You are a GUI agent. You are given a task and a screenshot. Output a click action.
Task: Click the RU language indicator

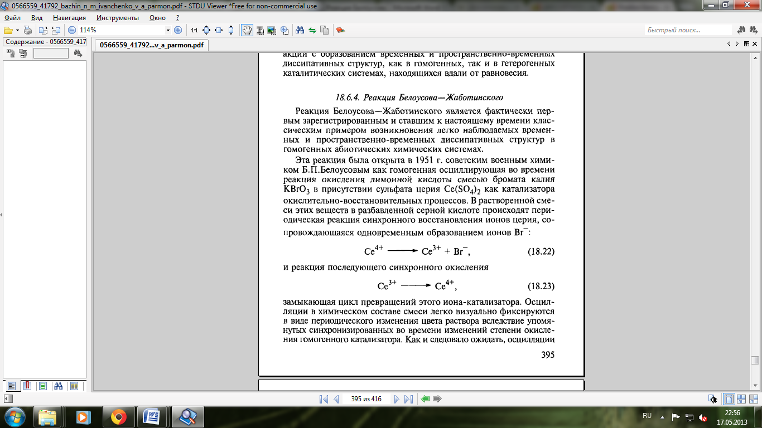(647, 416)
